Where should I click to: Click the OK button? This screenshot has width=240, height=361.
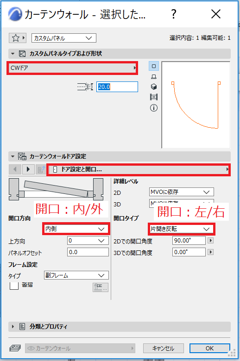[210, 349]
